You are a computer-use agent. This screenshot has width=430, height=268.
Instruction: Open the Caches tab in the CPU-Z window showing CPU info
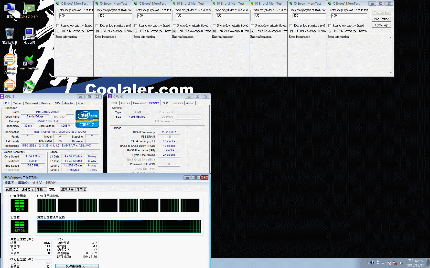click(17, 103)
